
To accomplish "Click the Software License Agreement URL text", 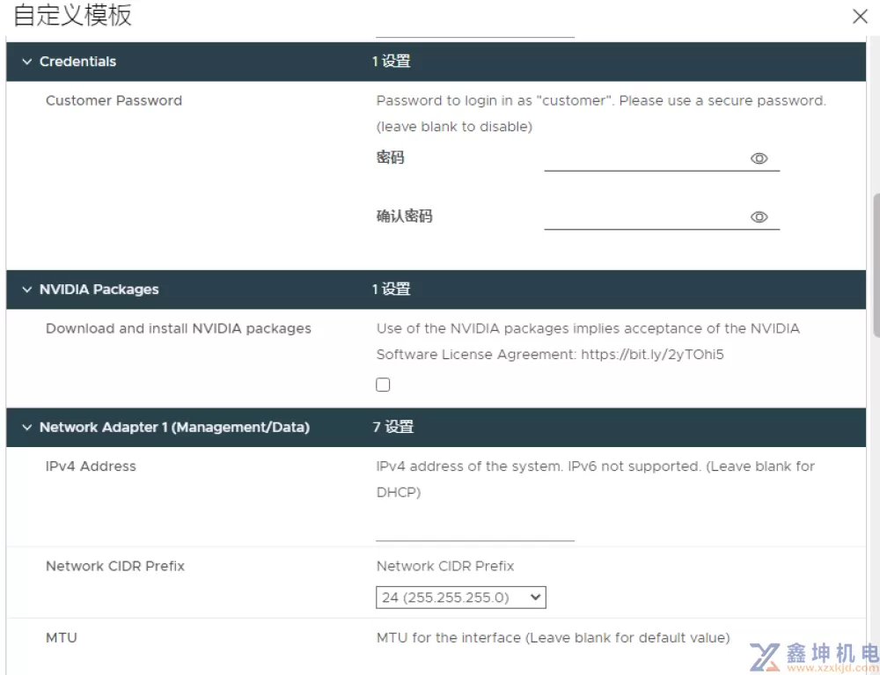I will [x=652, y=356].
